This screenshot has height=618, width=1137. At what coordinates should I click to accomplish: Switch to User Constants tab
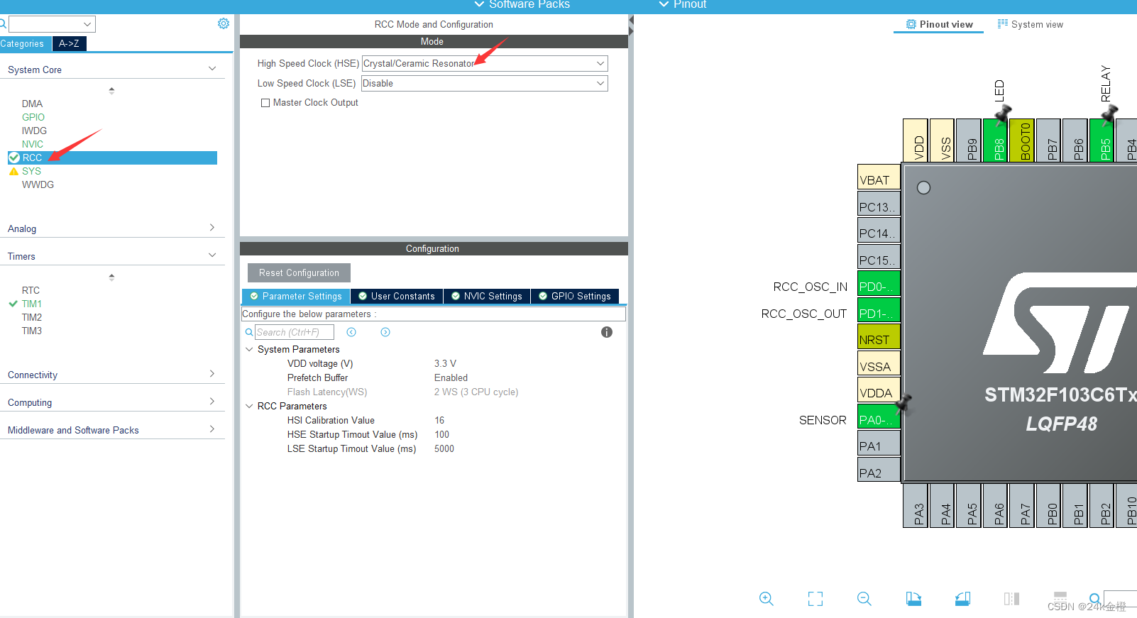[397, 296]
